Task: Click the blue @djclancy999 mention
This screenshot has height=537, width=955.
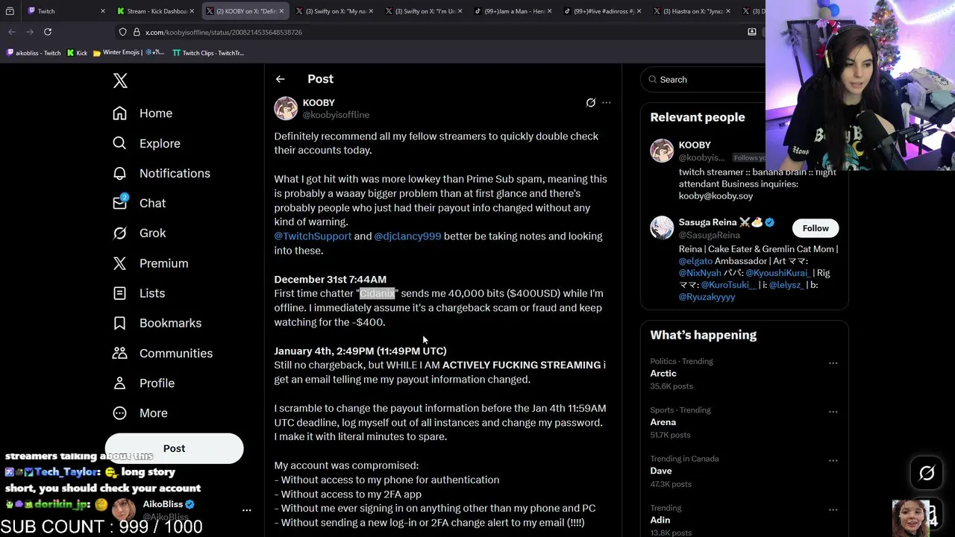Action: point(407,236)
